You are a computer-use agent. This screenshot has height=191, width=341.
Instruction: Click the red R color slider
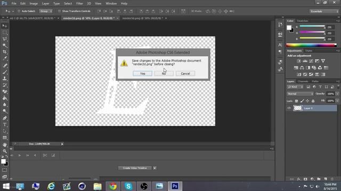click(x=312, y=27)
